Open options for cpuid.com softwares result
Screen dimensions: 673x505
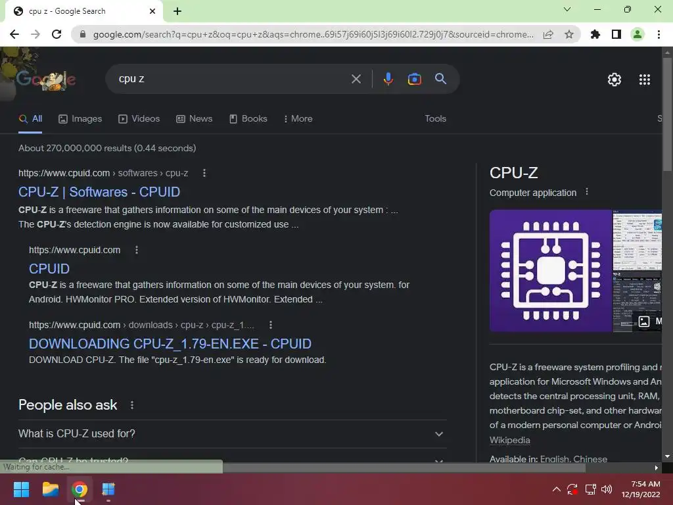tap(204, 173)
